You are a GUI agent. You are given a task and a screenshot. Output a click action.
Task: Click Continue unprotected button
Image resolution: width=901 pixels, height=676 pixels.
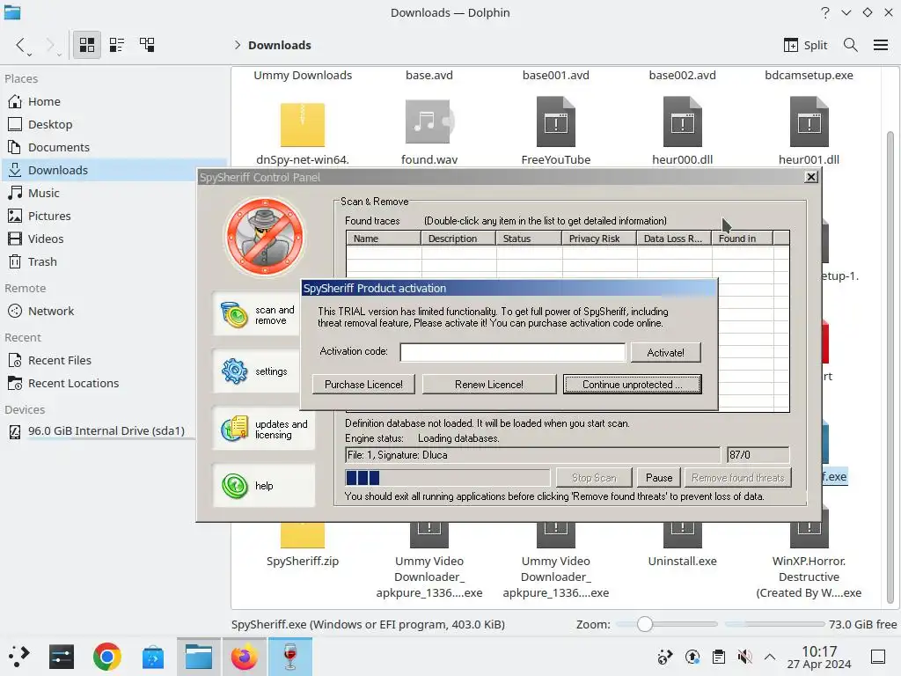(x=632, y=385)
